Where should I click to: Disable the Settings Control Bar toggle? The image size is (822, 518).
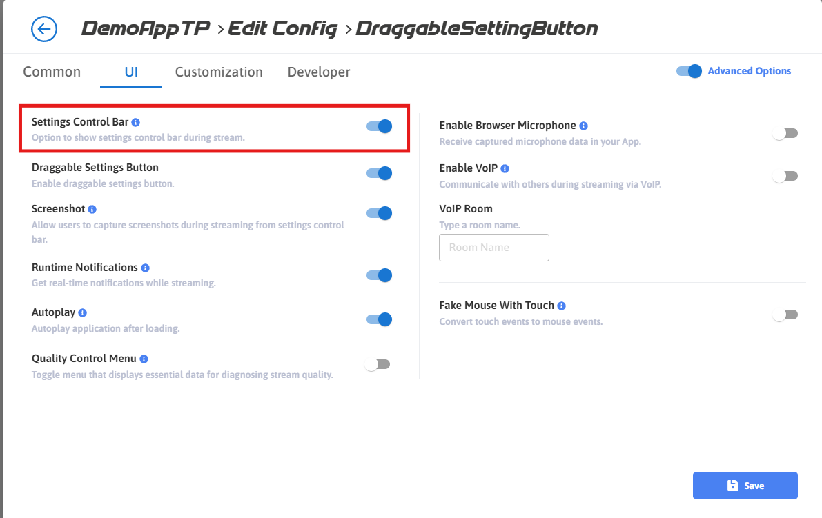pos(379,126)
